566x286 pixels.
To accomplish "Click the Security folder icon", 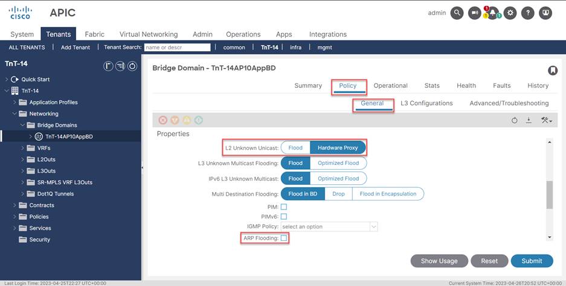I will [23, 240].
